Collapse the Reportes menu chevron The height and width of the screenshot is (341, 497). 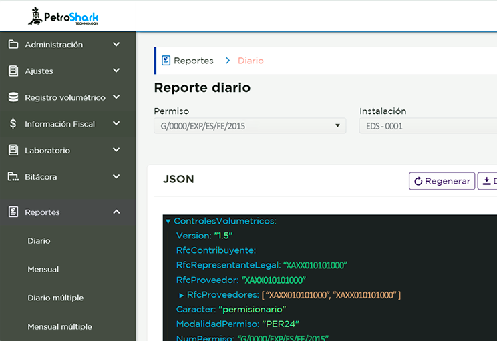(116, 212)
